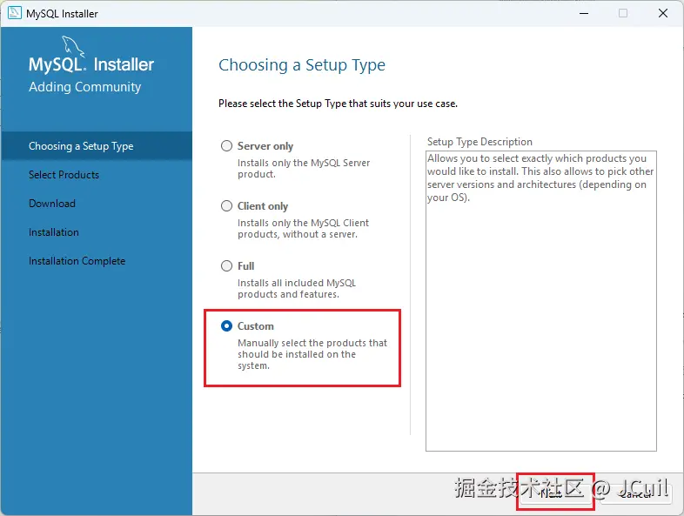The width and height of the screenshot is (684, 516).
Task: Select the Custom setup type radio button
Action: [x=226, y=325]
